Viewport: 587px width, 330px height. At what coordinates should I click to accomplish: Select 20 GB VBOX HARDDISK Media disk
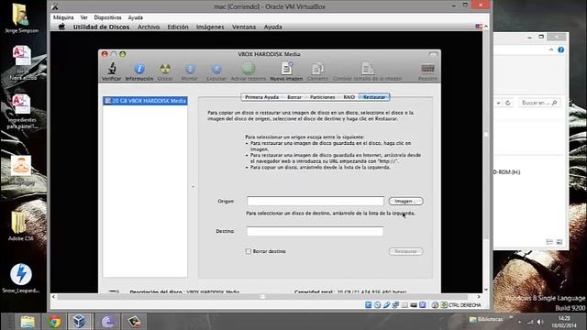coord(145,101)
